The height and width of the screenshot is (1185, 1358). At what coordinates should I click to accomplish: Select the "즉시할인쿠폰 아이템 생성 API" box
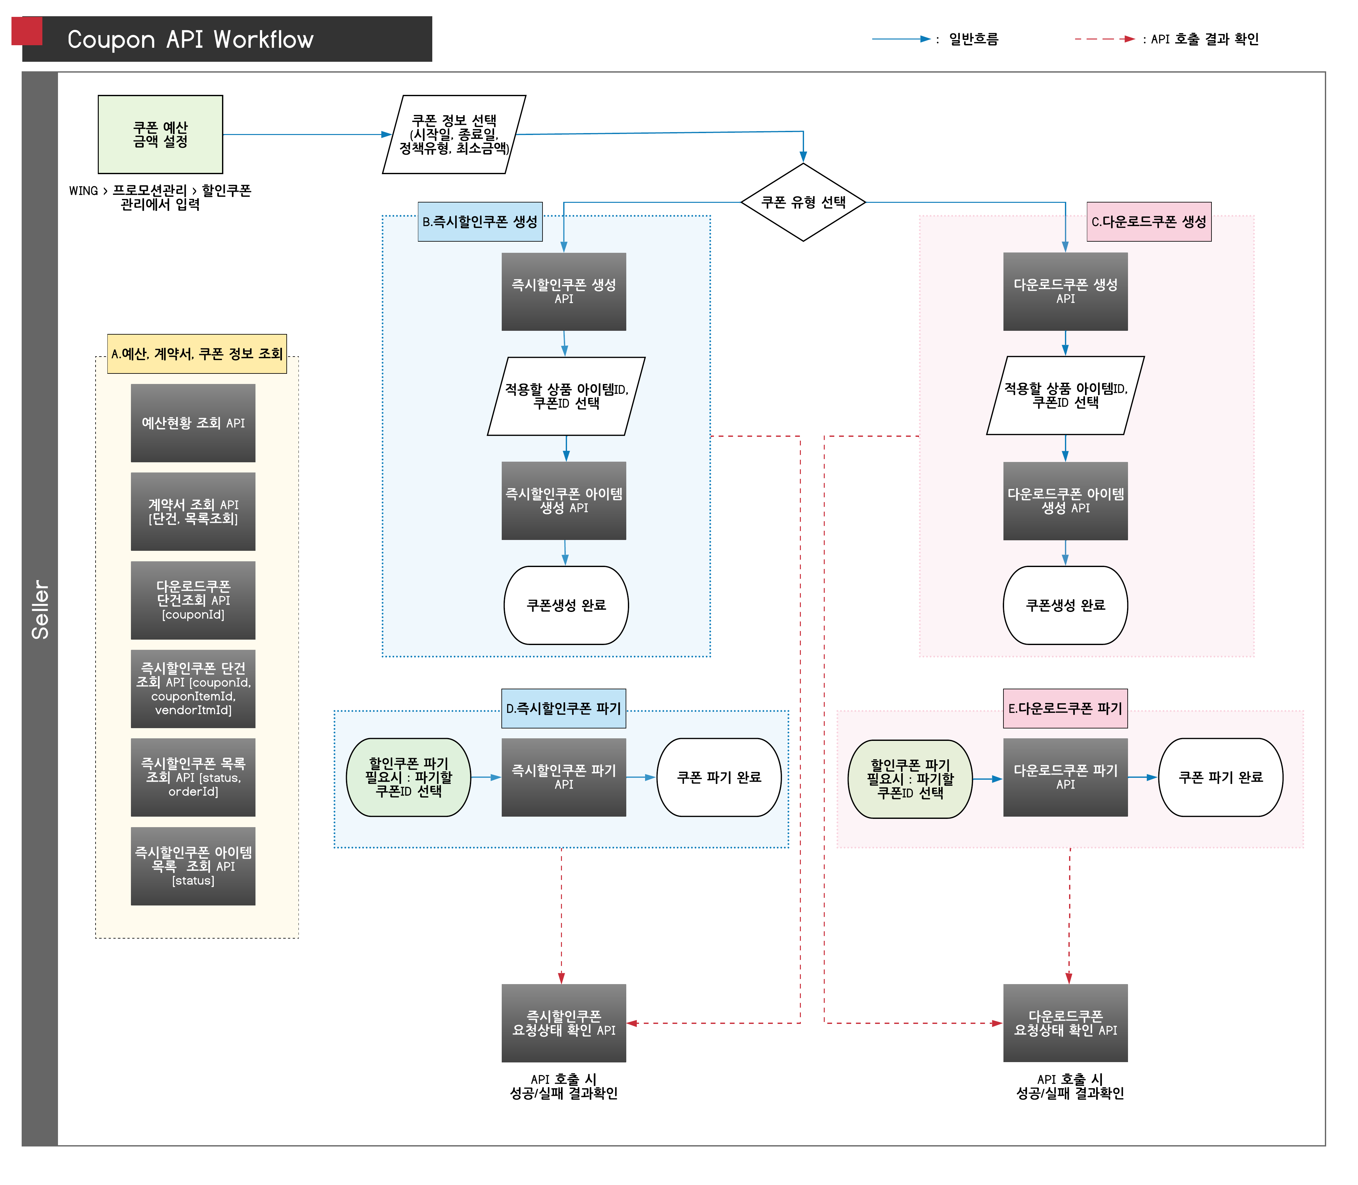coord(564,500)
